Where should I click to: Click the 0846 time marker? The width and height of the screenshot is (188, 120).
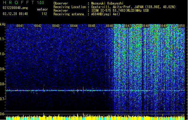click(x=110, y=26)
